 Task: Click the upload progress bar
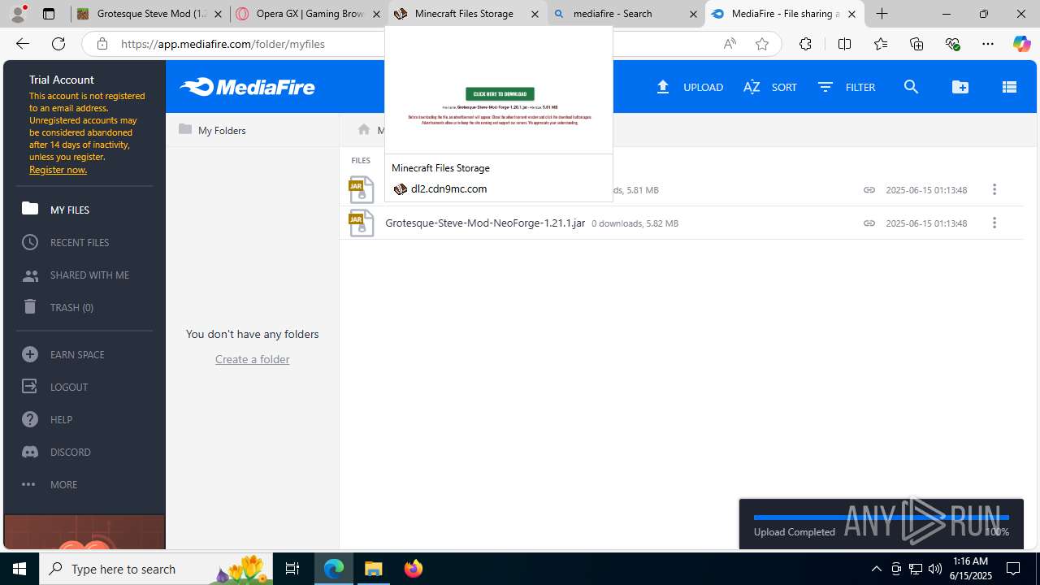[x=881, y=517]
